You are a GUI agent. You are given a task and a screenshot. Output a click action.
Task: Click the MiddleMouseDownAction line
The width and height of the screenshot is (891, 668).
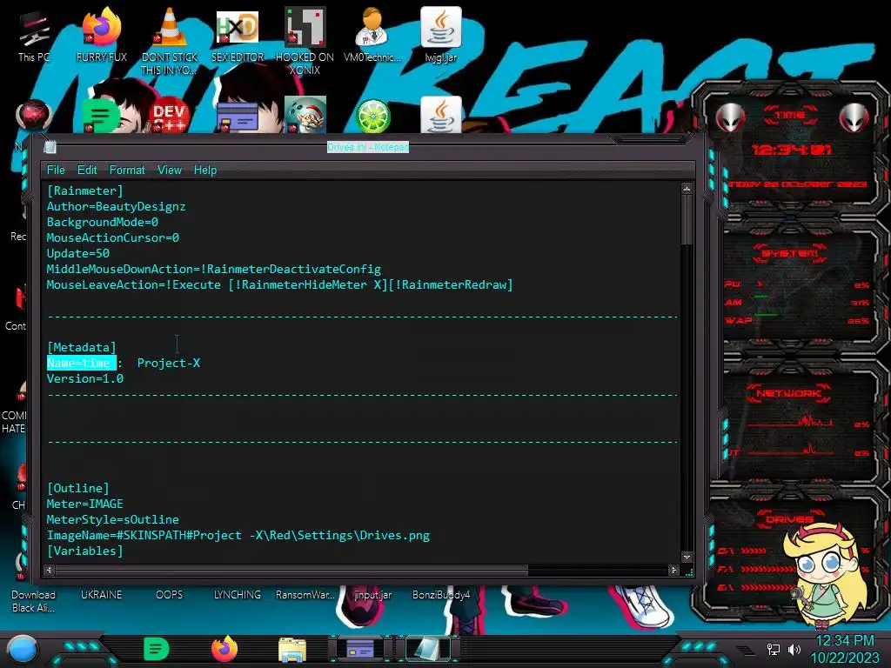214,270
